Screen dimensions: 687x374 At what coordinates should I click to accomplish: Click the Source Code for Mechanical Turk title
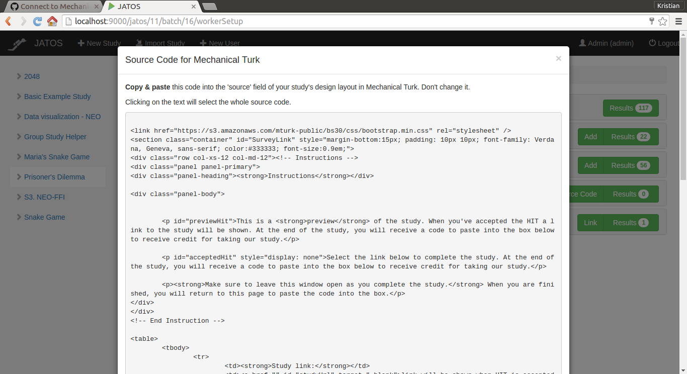(x=193, y=60)
